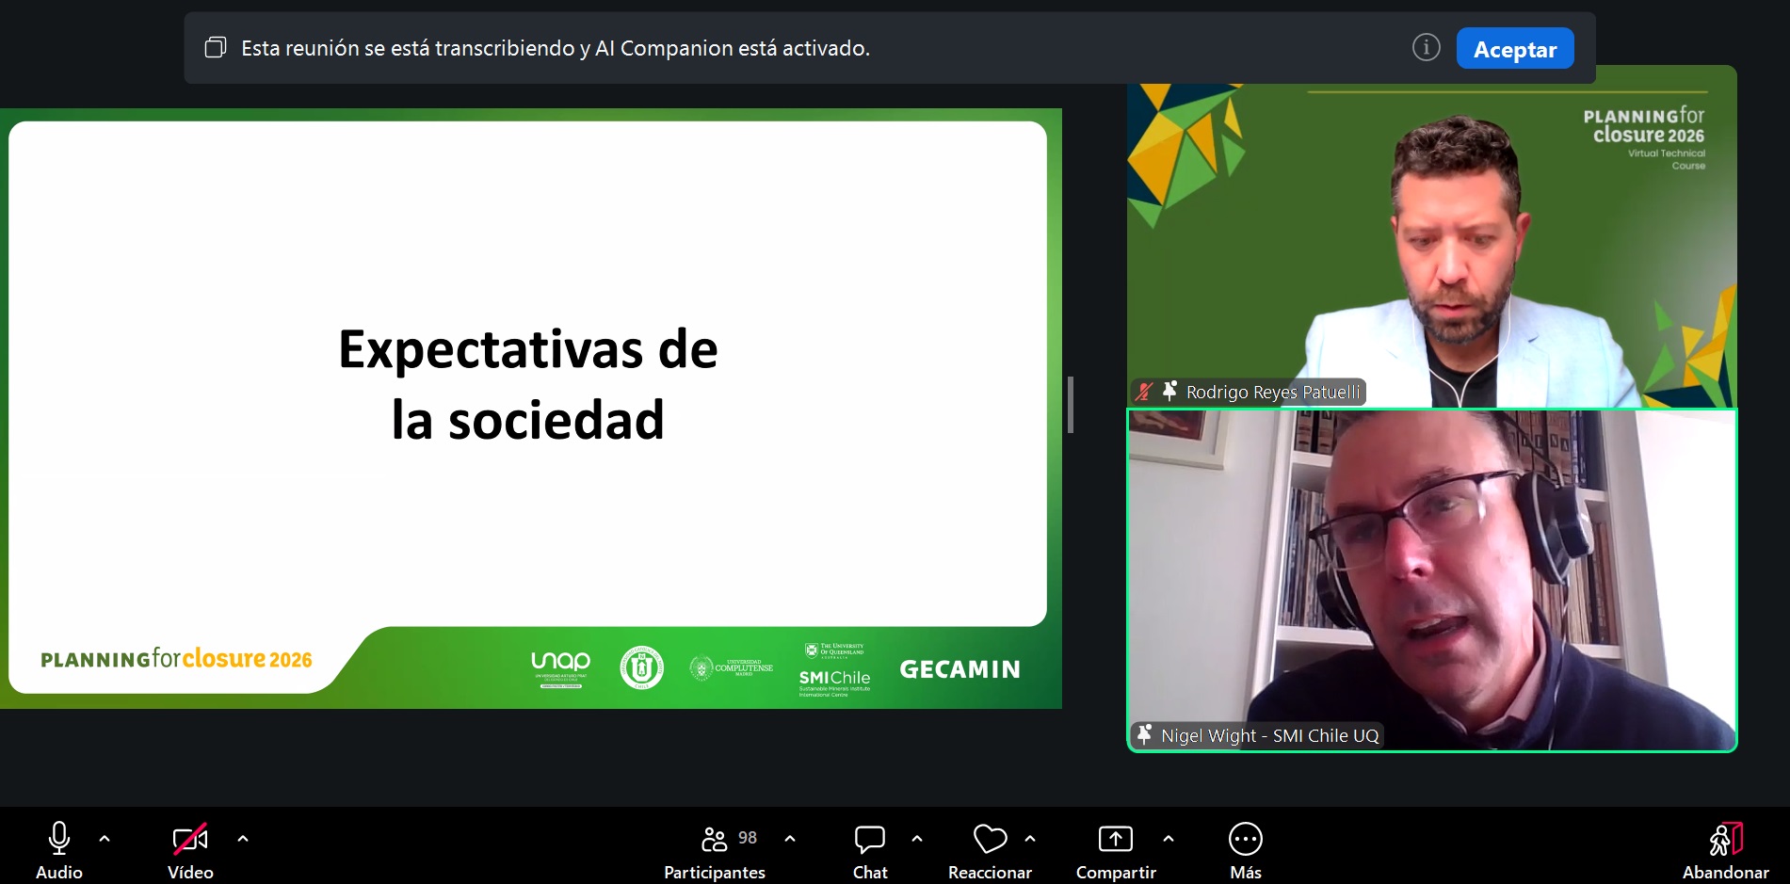Expand video options chevron
This screenshot has height=884, width=1790.
[243, 838]
